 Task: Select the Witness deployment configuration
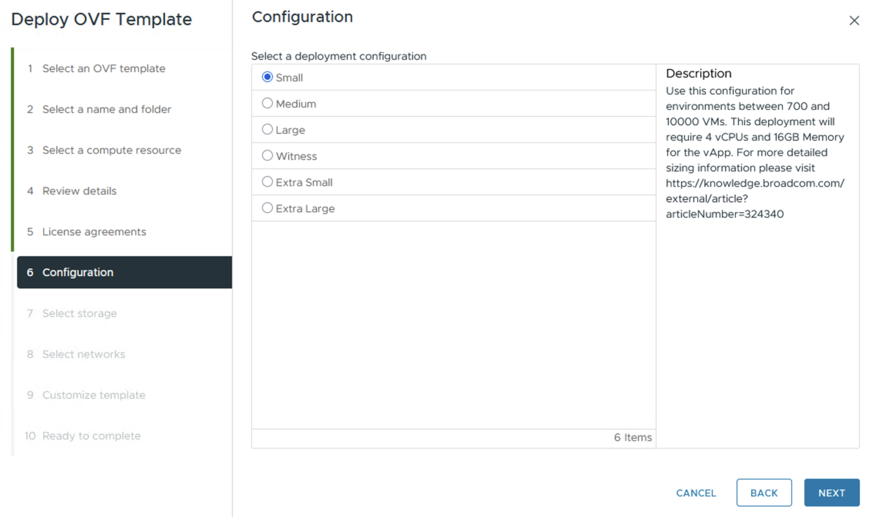point(267,156)
